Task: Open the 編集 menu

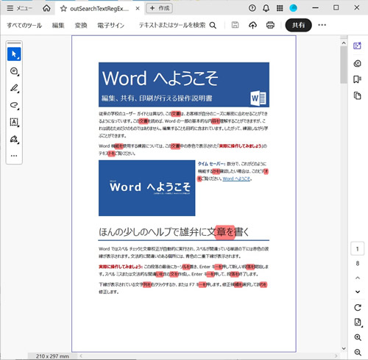Action: (x=58, y=25)
